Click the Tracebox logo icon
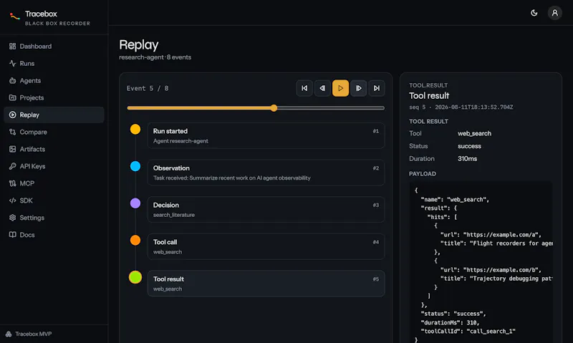 pos(14,16)
